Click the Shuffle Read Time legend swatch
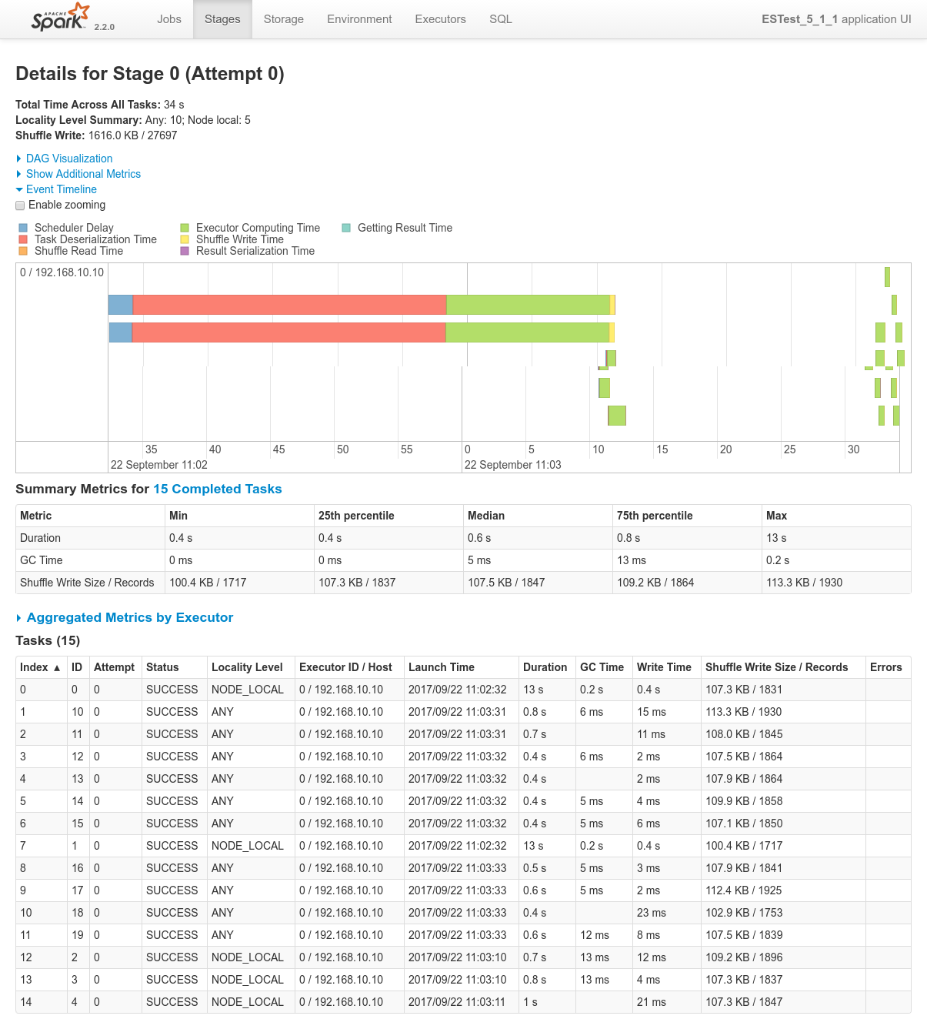 point(23,251)
